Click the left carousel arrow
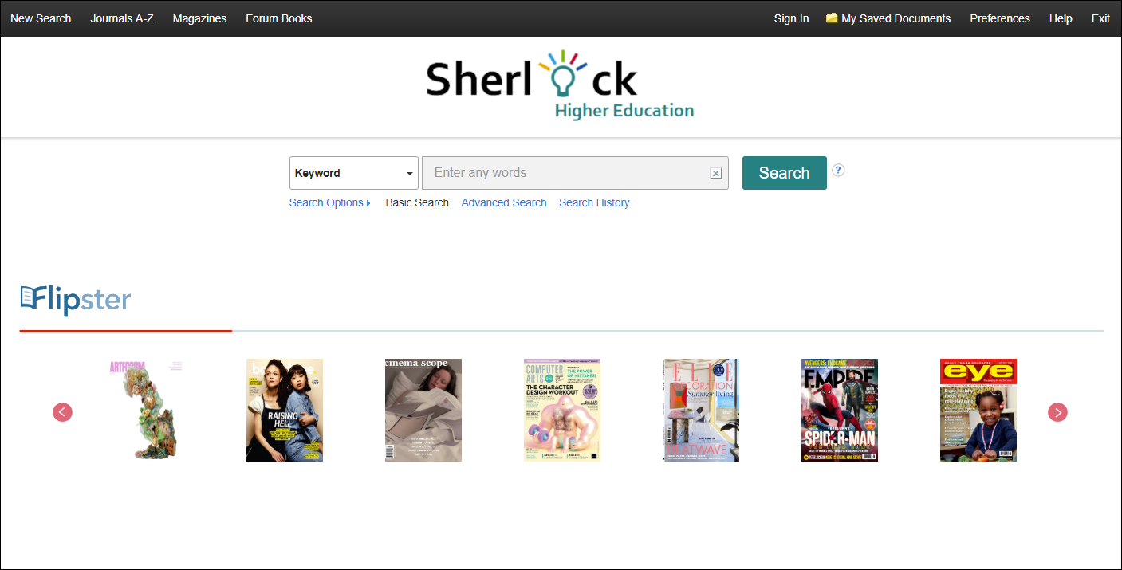 point(62,412)
